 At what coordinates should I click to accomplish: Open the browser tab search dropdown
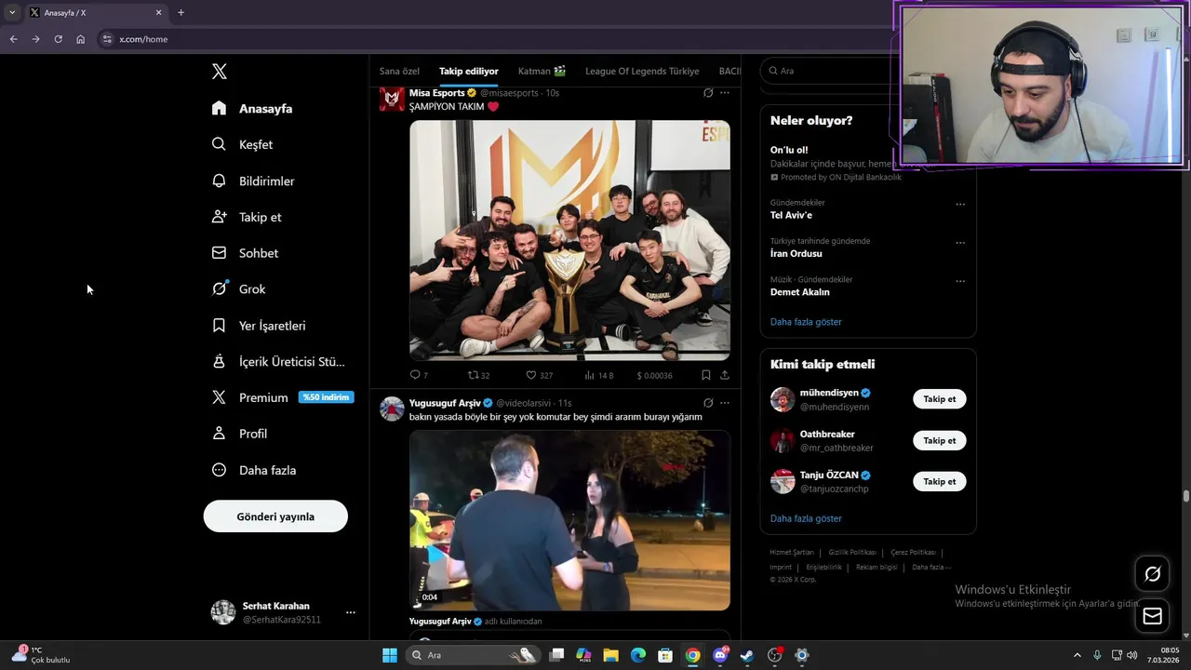(x=12, y=12)
